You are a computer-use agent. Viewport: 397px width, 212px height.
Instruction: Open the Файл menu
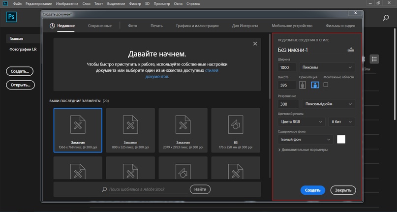(x=17, y=4)
